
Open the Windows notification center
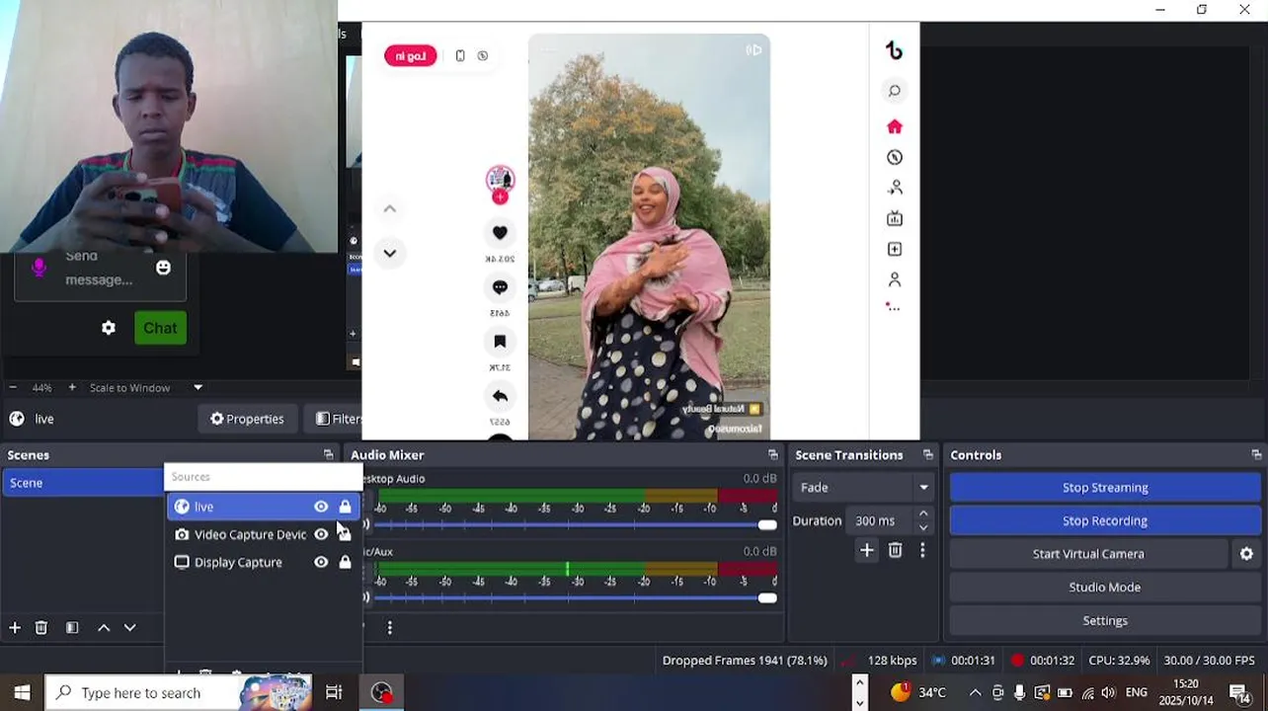[x=1239, y=692]
